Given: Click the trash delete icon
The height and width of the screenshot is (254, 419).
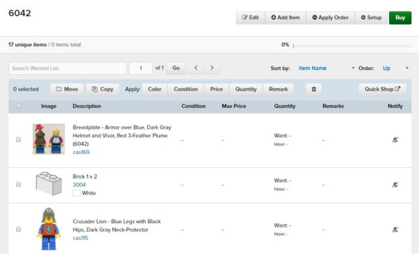Looking at the screenshot, I should (x=314, y=89).
